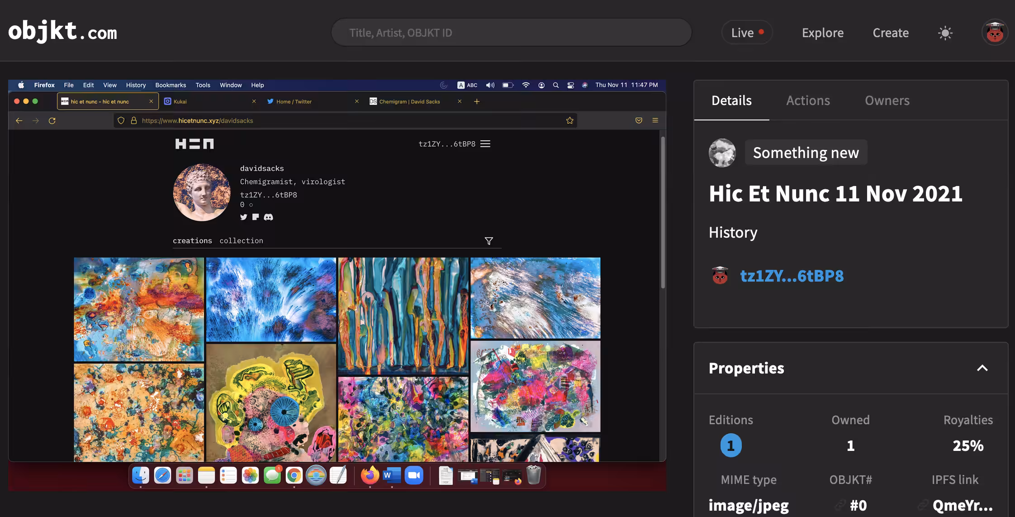
Task: Open Safari from the Dock
Action: [162, 475]
